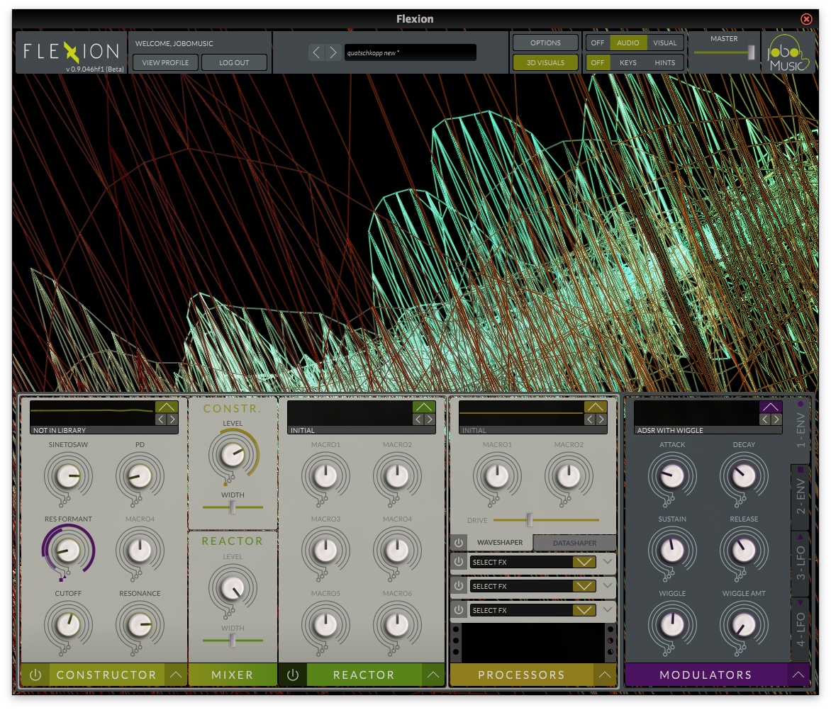Select AUDIO mode option
The height and width of the screenshot is (710, 831).
tap(628, 43)
